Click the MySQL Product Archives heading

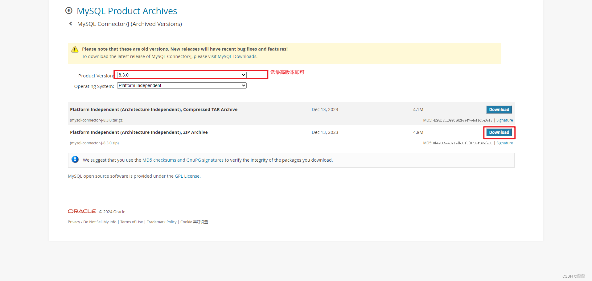127,11
